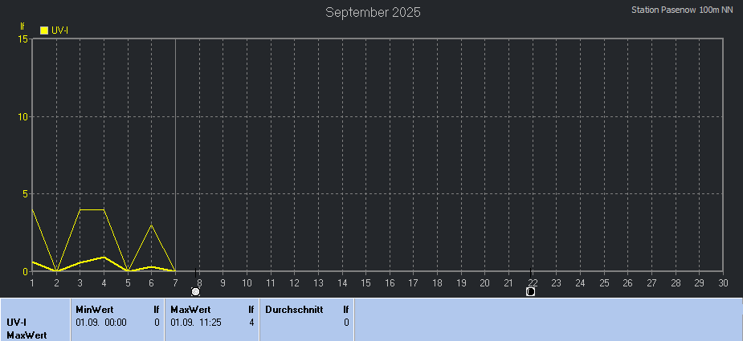Screen dimensions: 743x341
Task: Select day 10 on the x-axis
Action: 247,282
